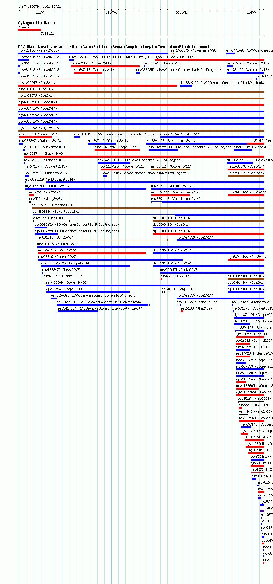Viewport: 273px width, 584px height.
Task: Click the esv4670 (Wang2008) label
Action: coord(178,289)
